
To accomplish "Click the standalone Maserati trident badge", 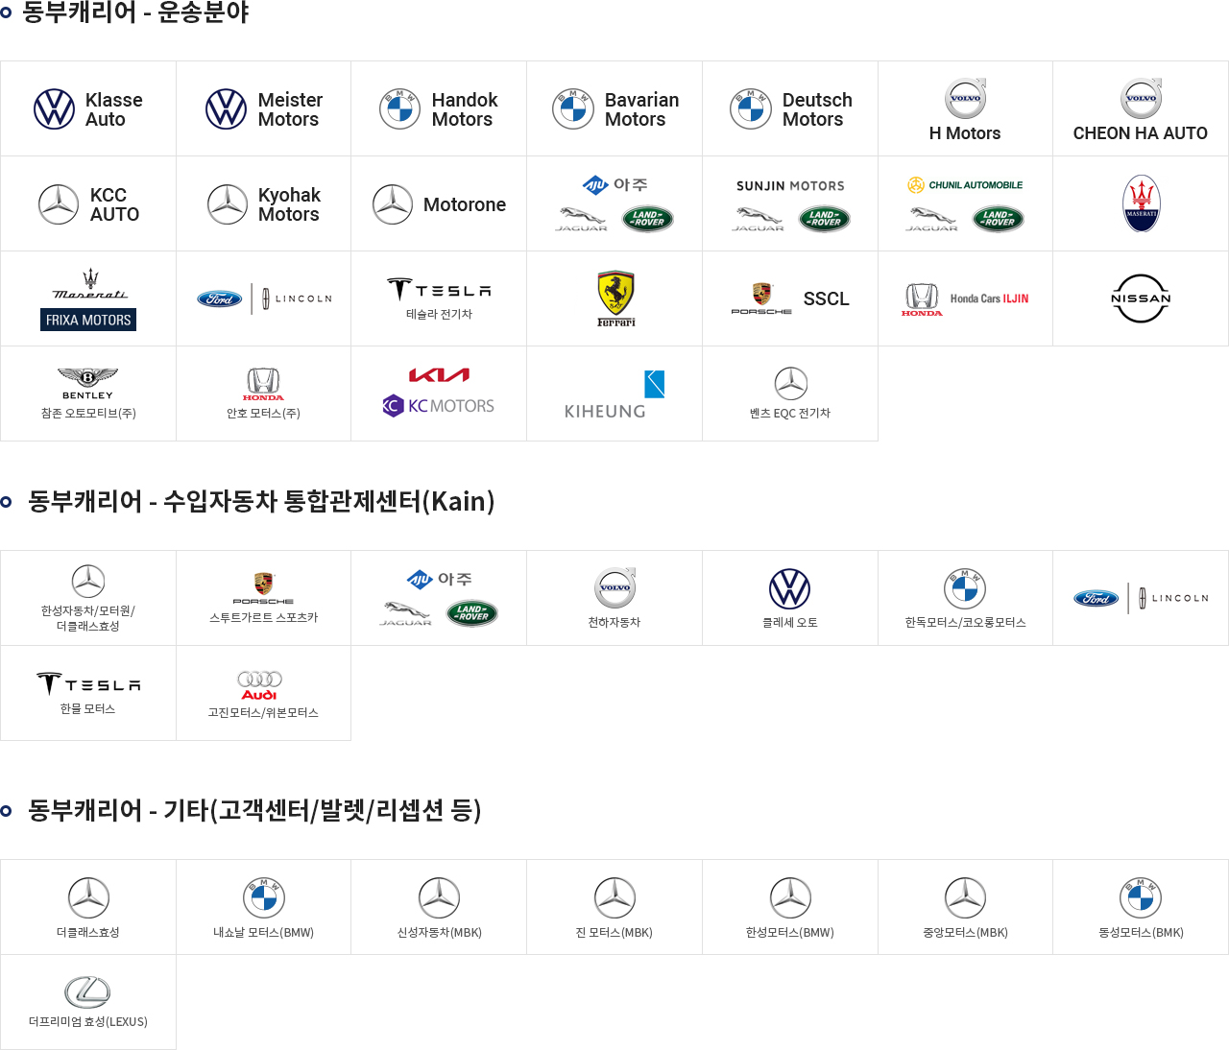I will pyautogui.click(x=1142, y=203).
